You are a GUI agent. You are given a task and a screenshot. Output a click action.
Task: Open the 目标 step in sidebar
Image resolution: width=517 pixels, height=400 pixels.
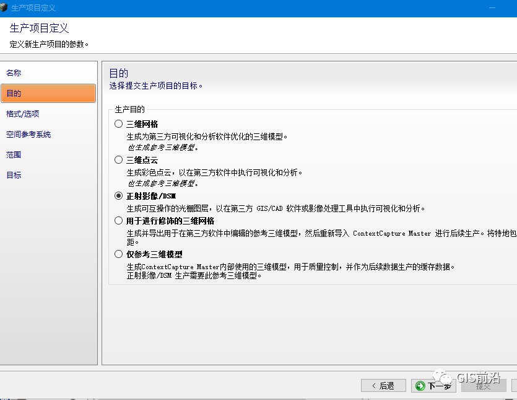pyautogui.click(x=14, y=176)
